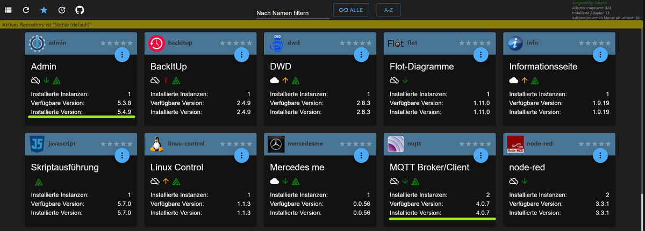Viewport: 645px width, 231px height.
Task: Open the Flot-Diagramme card three-dot menu
Action: (481, 54)
